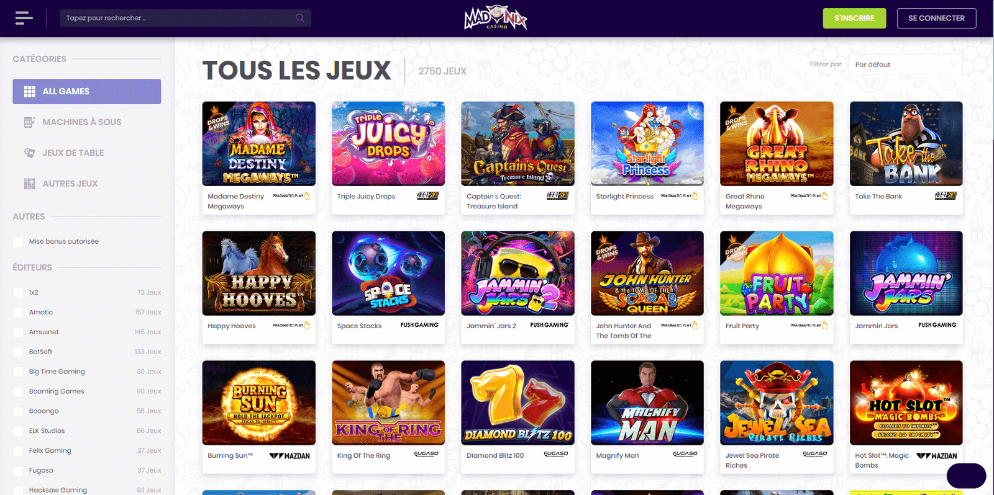
Task: Open the hamburger menu icon
Action: pyautogui.click(x=24, y=18)
